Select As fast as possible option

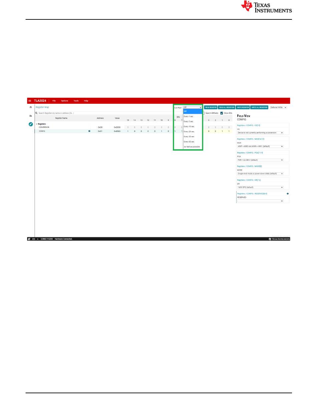tap(193, 147)
